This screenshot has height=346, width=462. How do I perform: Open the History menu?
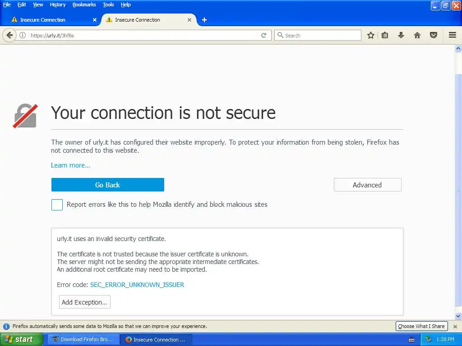[58, 5]
